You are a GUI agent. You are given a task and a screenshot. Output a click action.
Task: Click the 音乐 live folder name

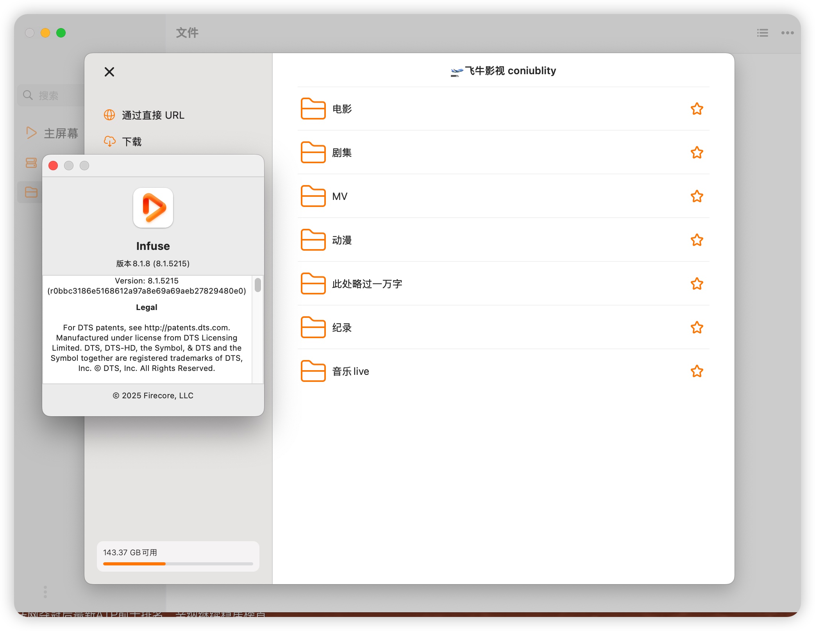[x=350, y=371]
